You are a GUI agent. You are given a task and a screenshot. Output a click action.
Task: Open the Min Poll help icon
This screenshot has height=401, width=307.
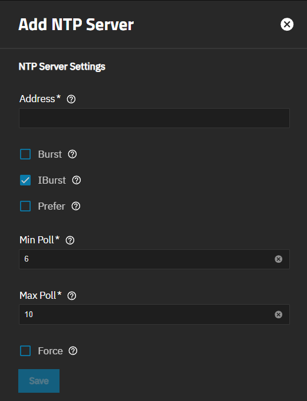click(70, 240)
